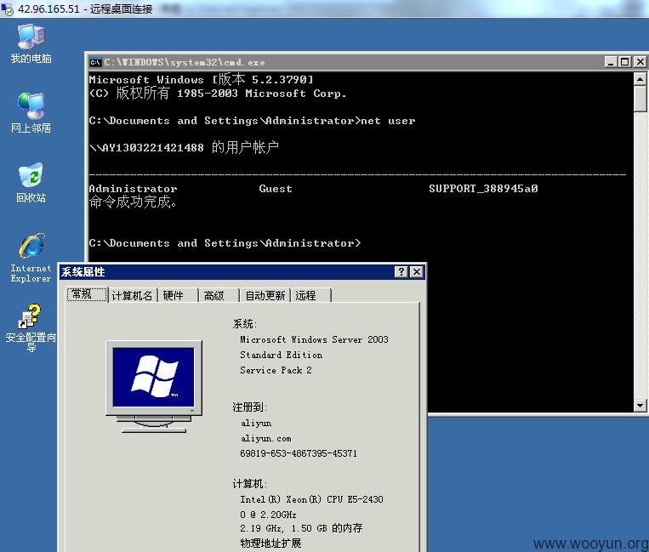The width and height of the screenshot is (649, 552).
Task: Click the cmd.exe title bar system icon
Action: point(95,62)
